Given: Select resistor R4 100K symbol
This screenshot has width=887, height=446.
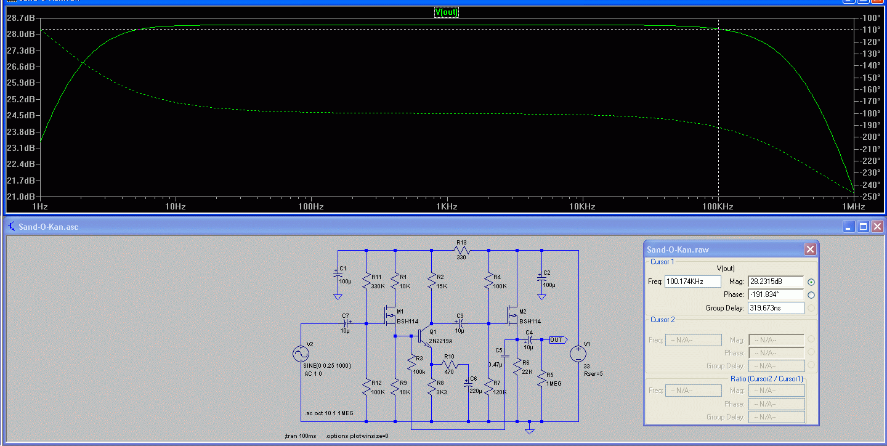Looking at the screenshot, I should 488,282.
